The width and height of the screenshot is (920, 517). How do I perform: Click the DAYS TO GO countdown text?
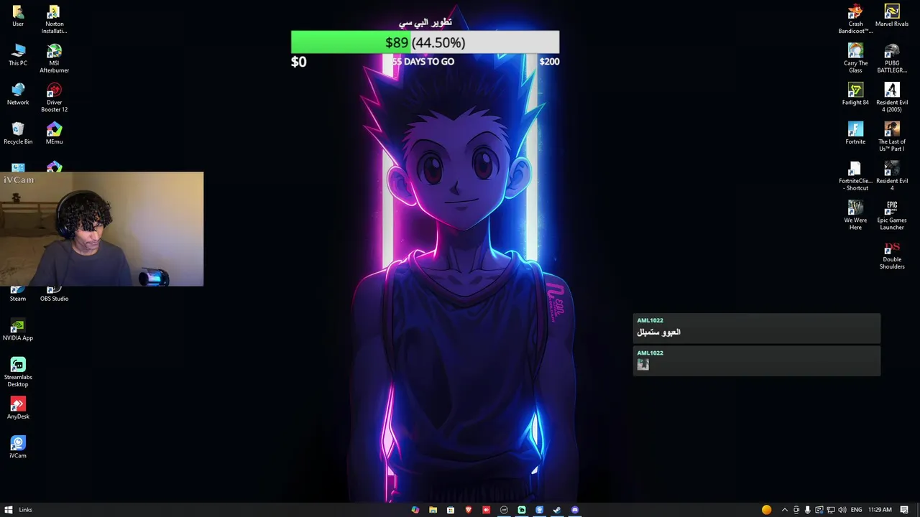pos(423,62)
